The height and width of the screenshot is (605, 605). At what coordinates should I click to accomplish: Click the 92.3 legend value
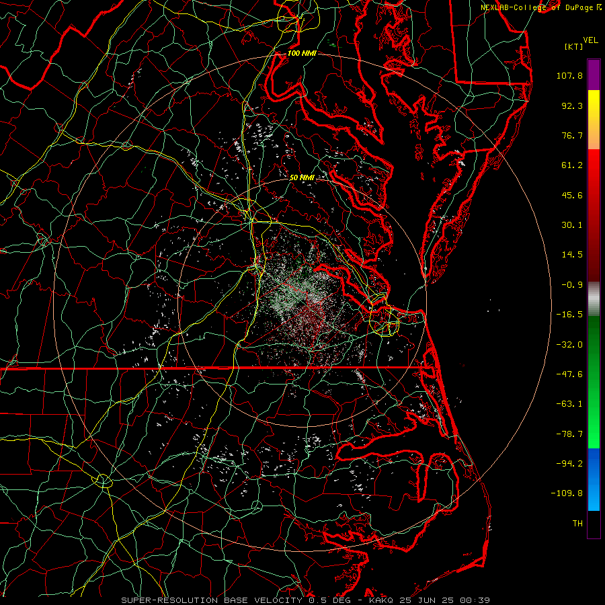pos(572,106)
